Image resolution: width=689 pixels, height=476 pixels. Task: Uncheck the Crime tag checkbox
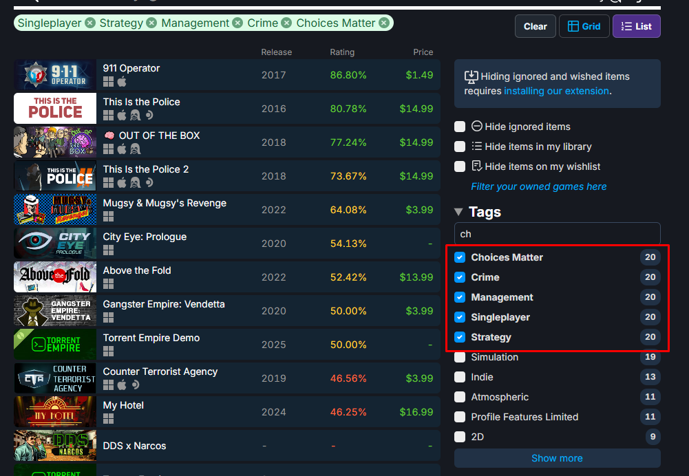[x=460, y=277]
